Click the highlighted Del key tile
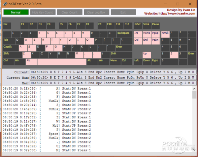Screen dimensions: 198x157 [138, 41]
